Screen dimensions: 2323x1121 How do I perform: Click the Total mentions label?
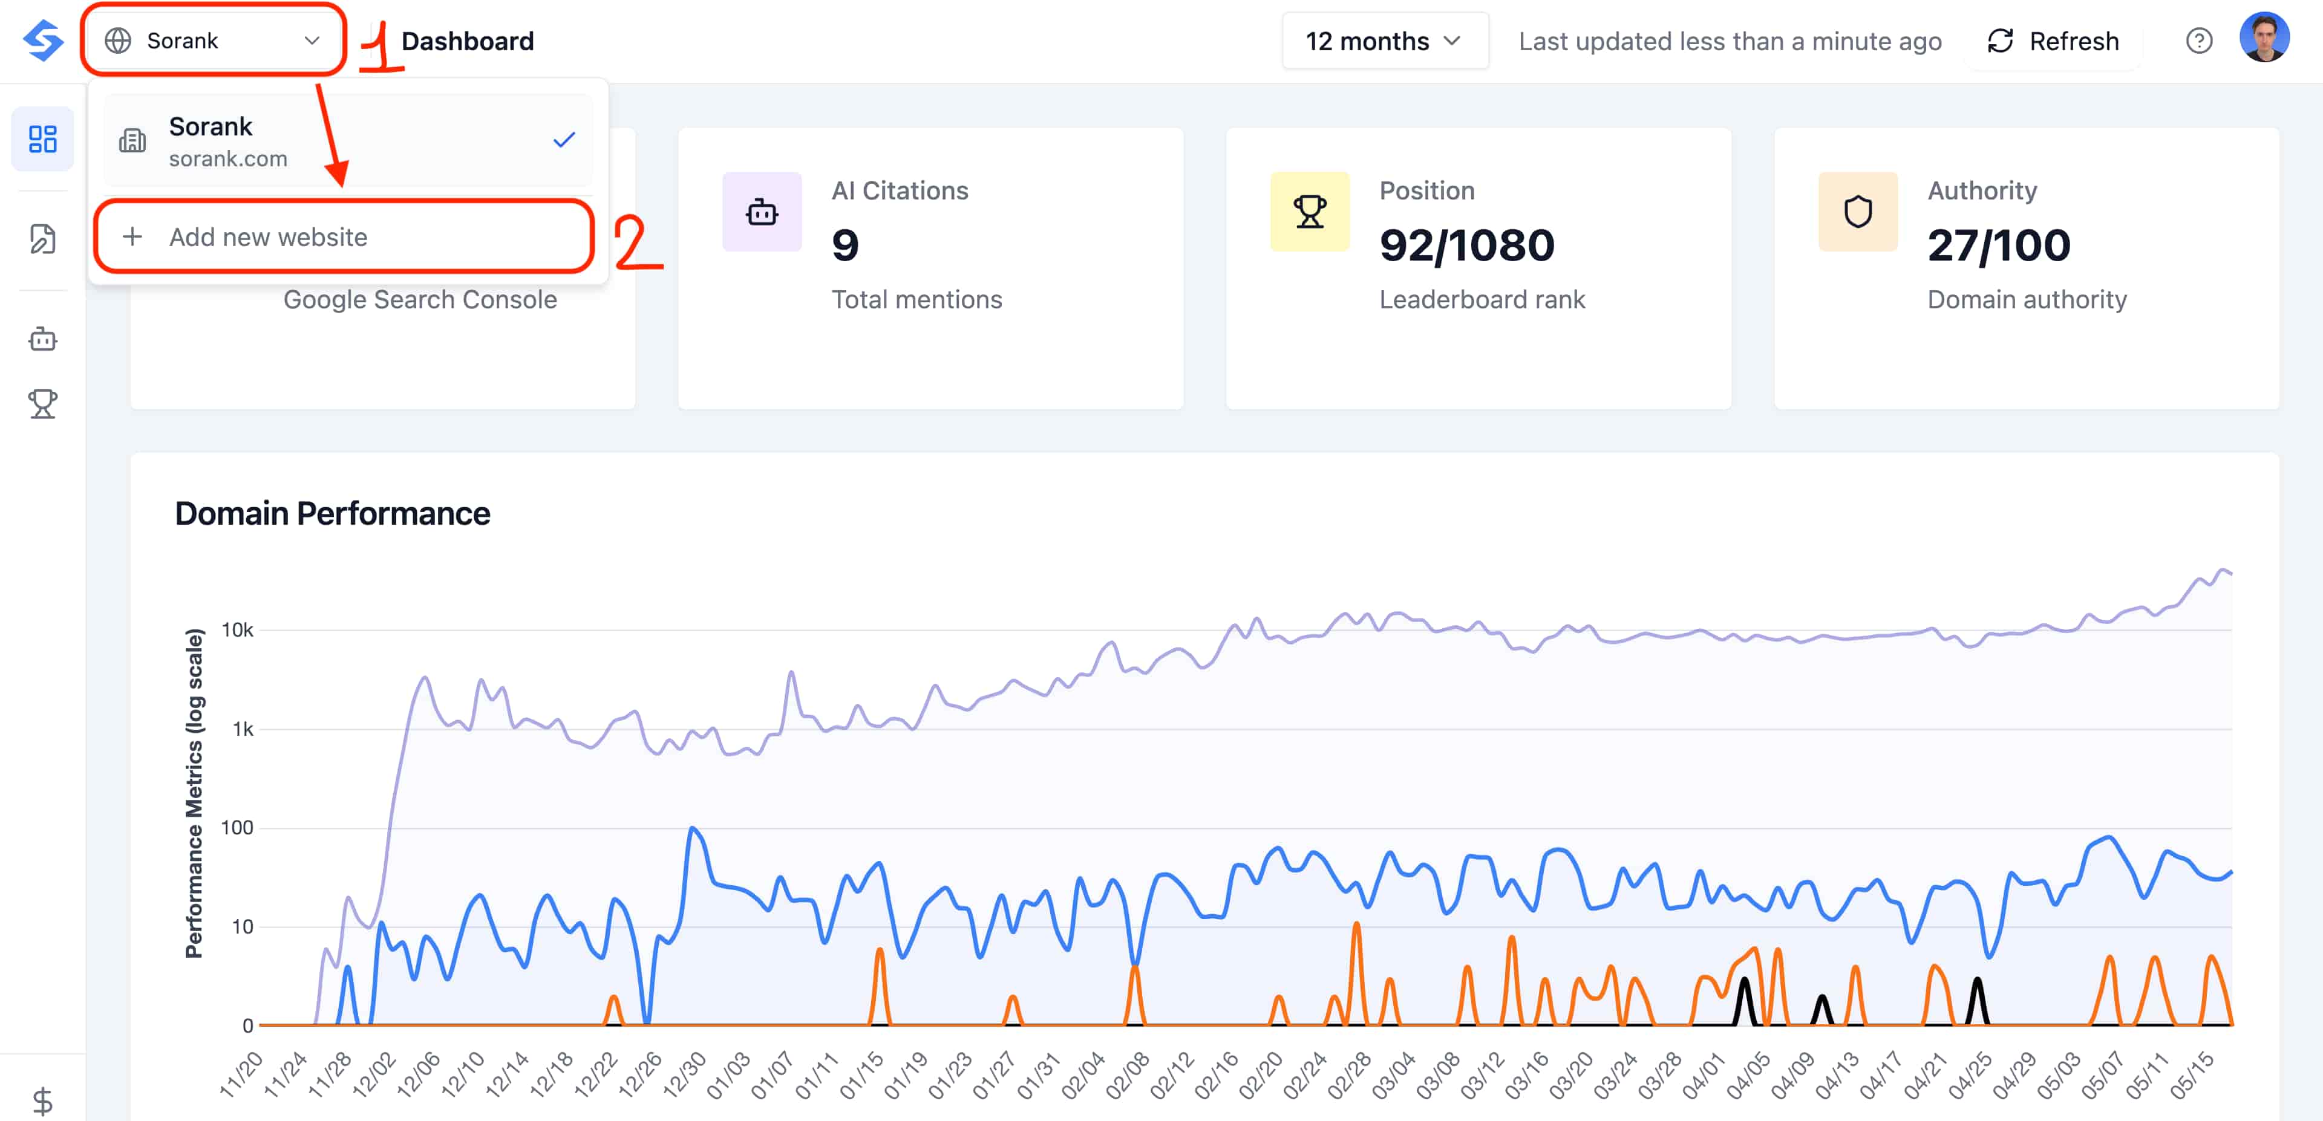(x=916, y=299)
